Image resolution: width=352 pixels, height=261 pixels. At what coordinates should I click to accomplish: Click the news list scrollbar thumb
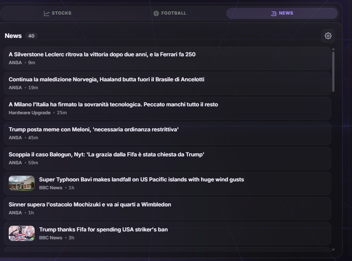(333, 72)
